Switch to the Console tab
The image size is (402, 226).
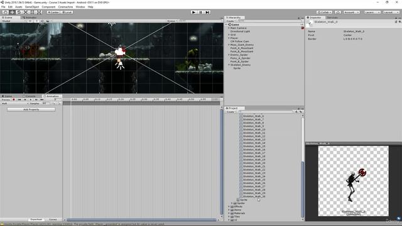[x=30, y=96]
